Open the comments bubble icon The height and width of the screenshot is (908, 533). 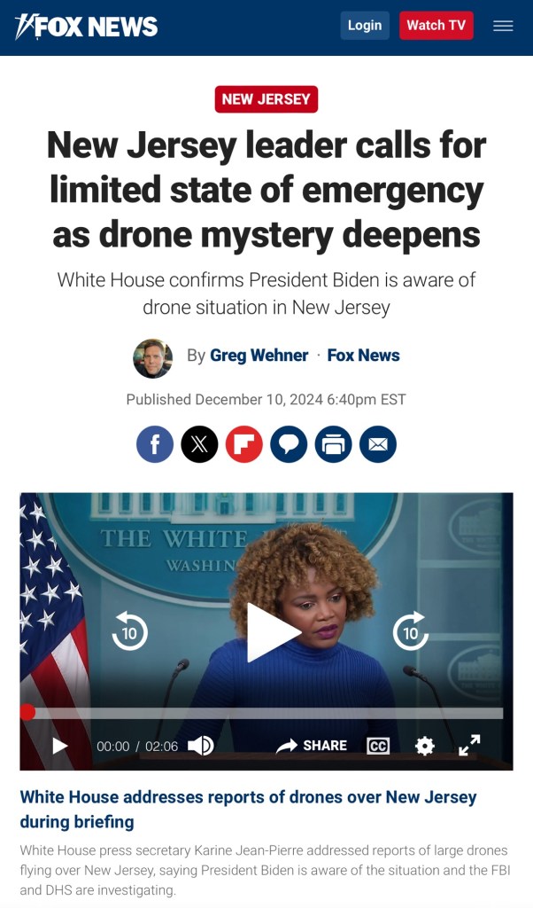point(289,444)
